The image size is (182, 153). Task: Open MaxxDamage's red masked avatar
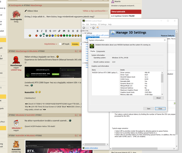[x=16, y=60]
